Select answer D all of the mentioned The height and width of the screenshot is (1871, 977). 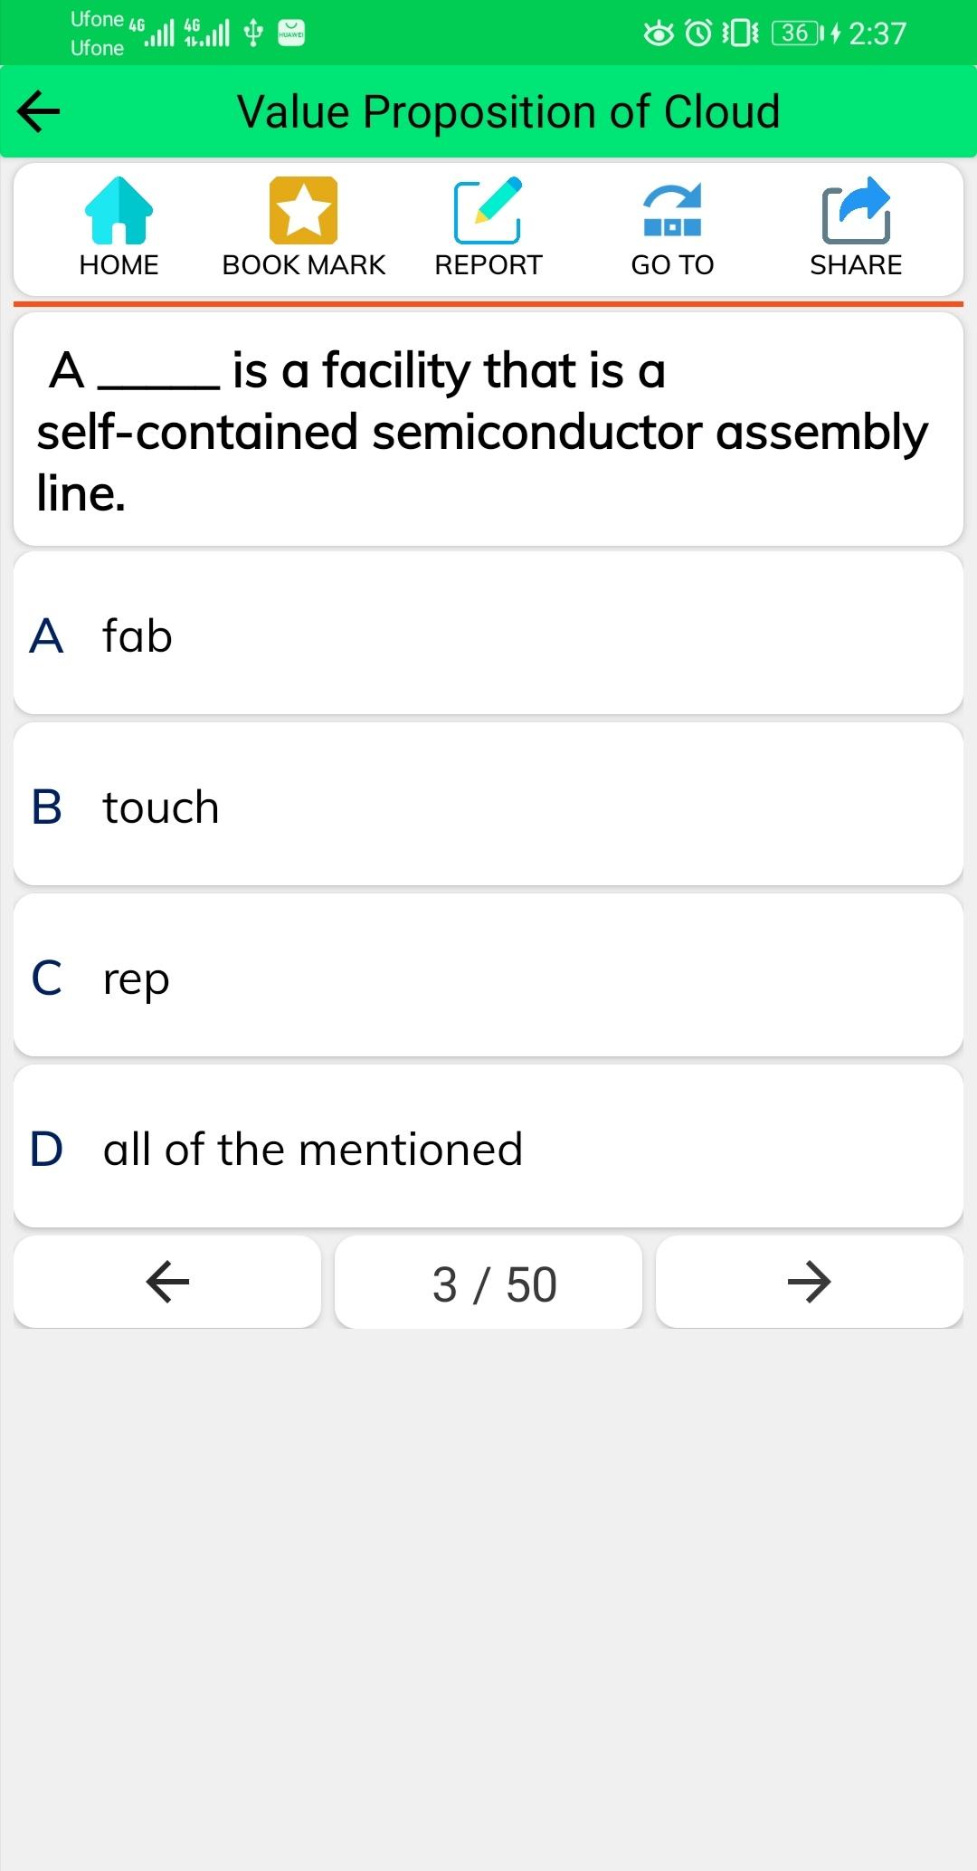point(488,1147)
